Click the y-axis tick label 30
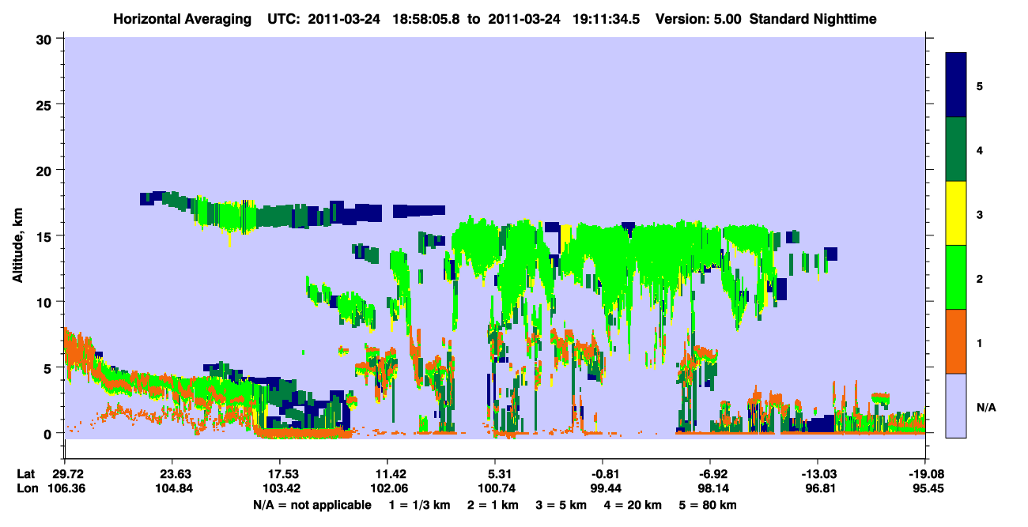The height and width of the screenshot is (527, 1028). (x=46, y=39)
